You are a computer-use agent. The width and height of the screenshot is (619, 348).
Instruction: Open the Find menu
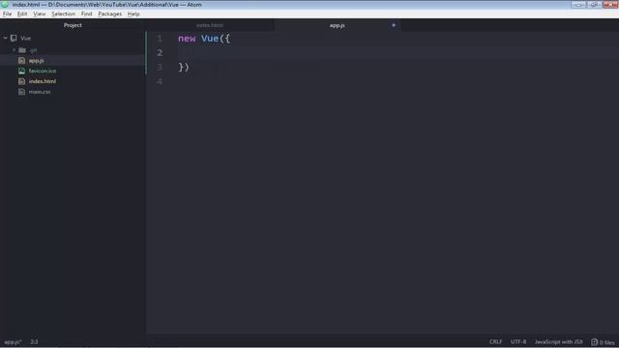click(x=86, y=14)
